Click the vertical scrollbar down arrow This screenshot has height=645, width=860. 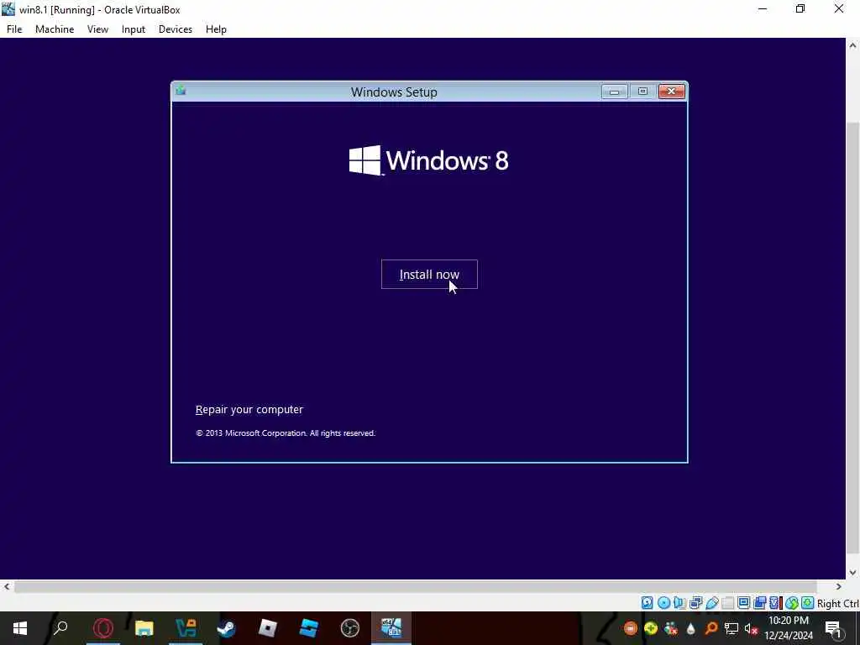853,573
